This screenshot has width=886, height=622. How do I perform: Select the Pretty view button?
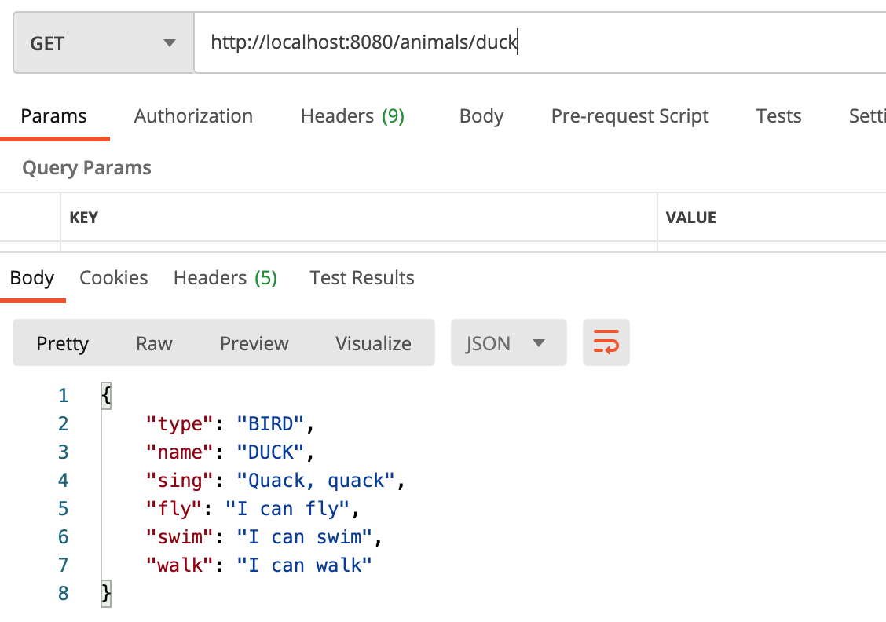(x=63, y=343)
